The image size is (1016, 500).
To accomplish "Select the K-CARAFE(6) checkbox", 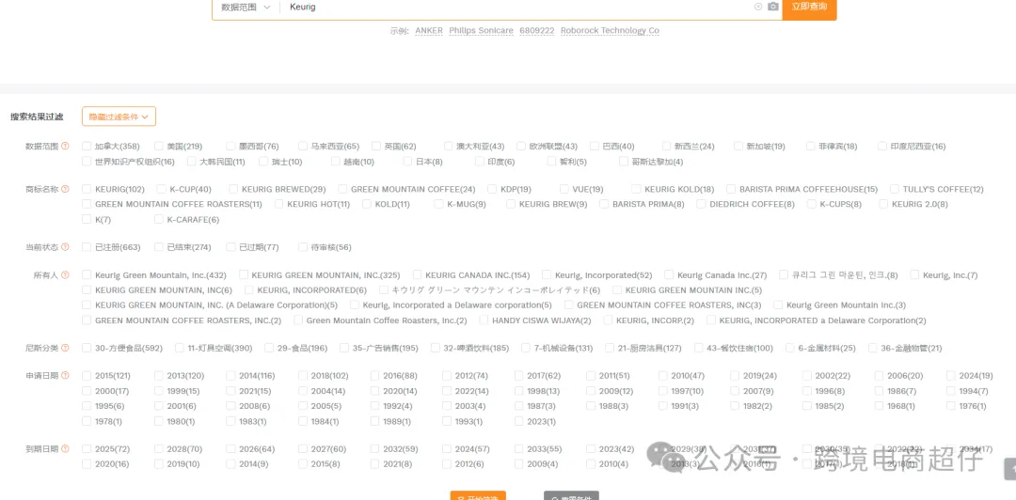I will pyautogui.click(x=159, y=220).
